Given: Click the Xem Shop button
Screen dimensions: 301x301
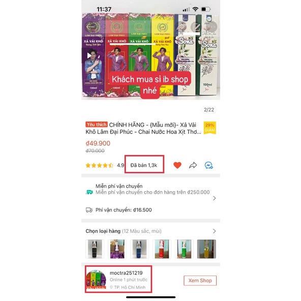Looking at the screenshot, I should pyautogui.click(x=200, y=281).
